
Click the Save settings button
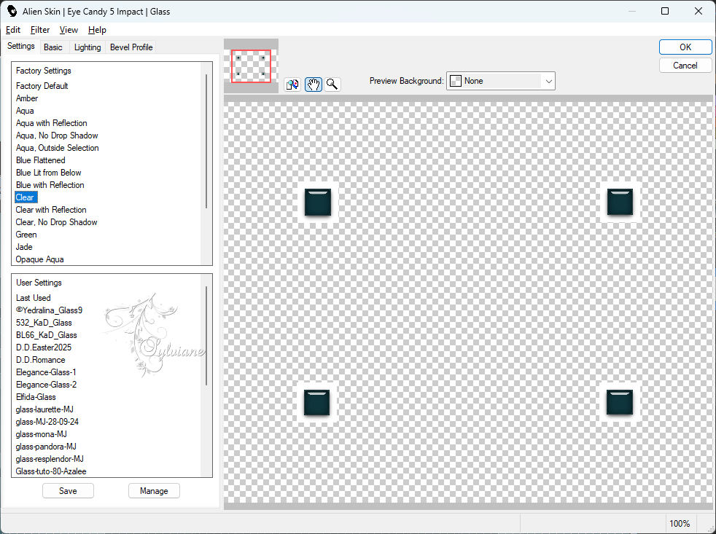pos(68,490)
